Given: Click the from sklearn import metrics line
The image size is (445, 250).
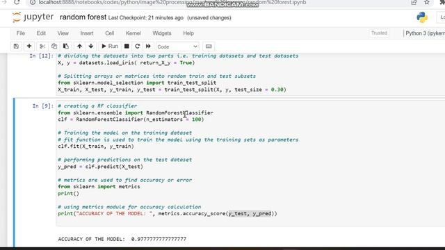Looking at the screenshot, I should pos(99,187).
